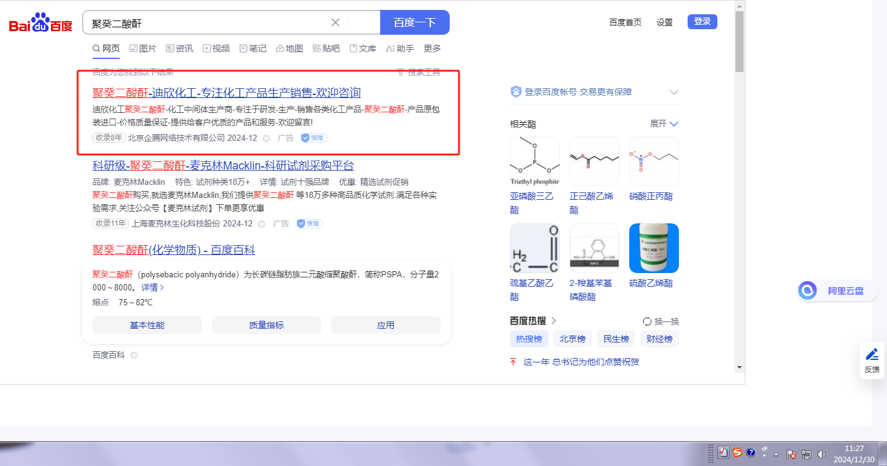Screen dimensions: 887x466
Task: Click the 亚磷酸三乙酯 structure thumbnail
Action: click(534, 161)
